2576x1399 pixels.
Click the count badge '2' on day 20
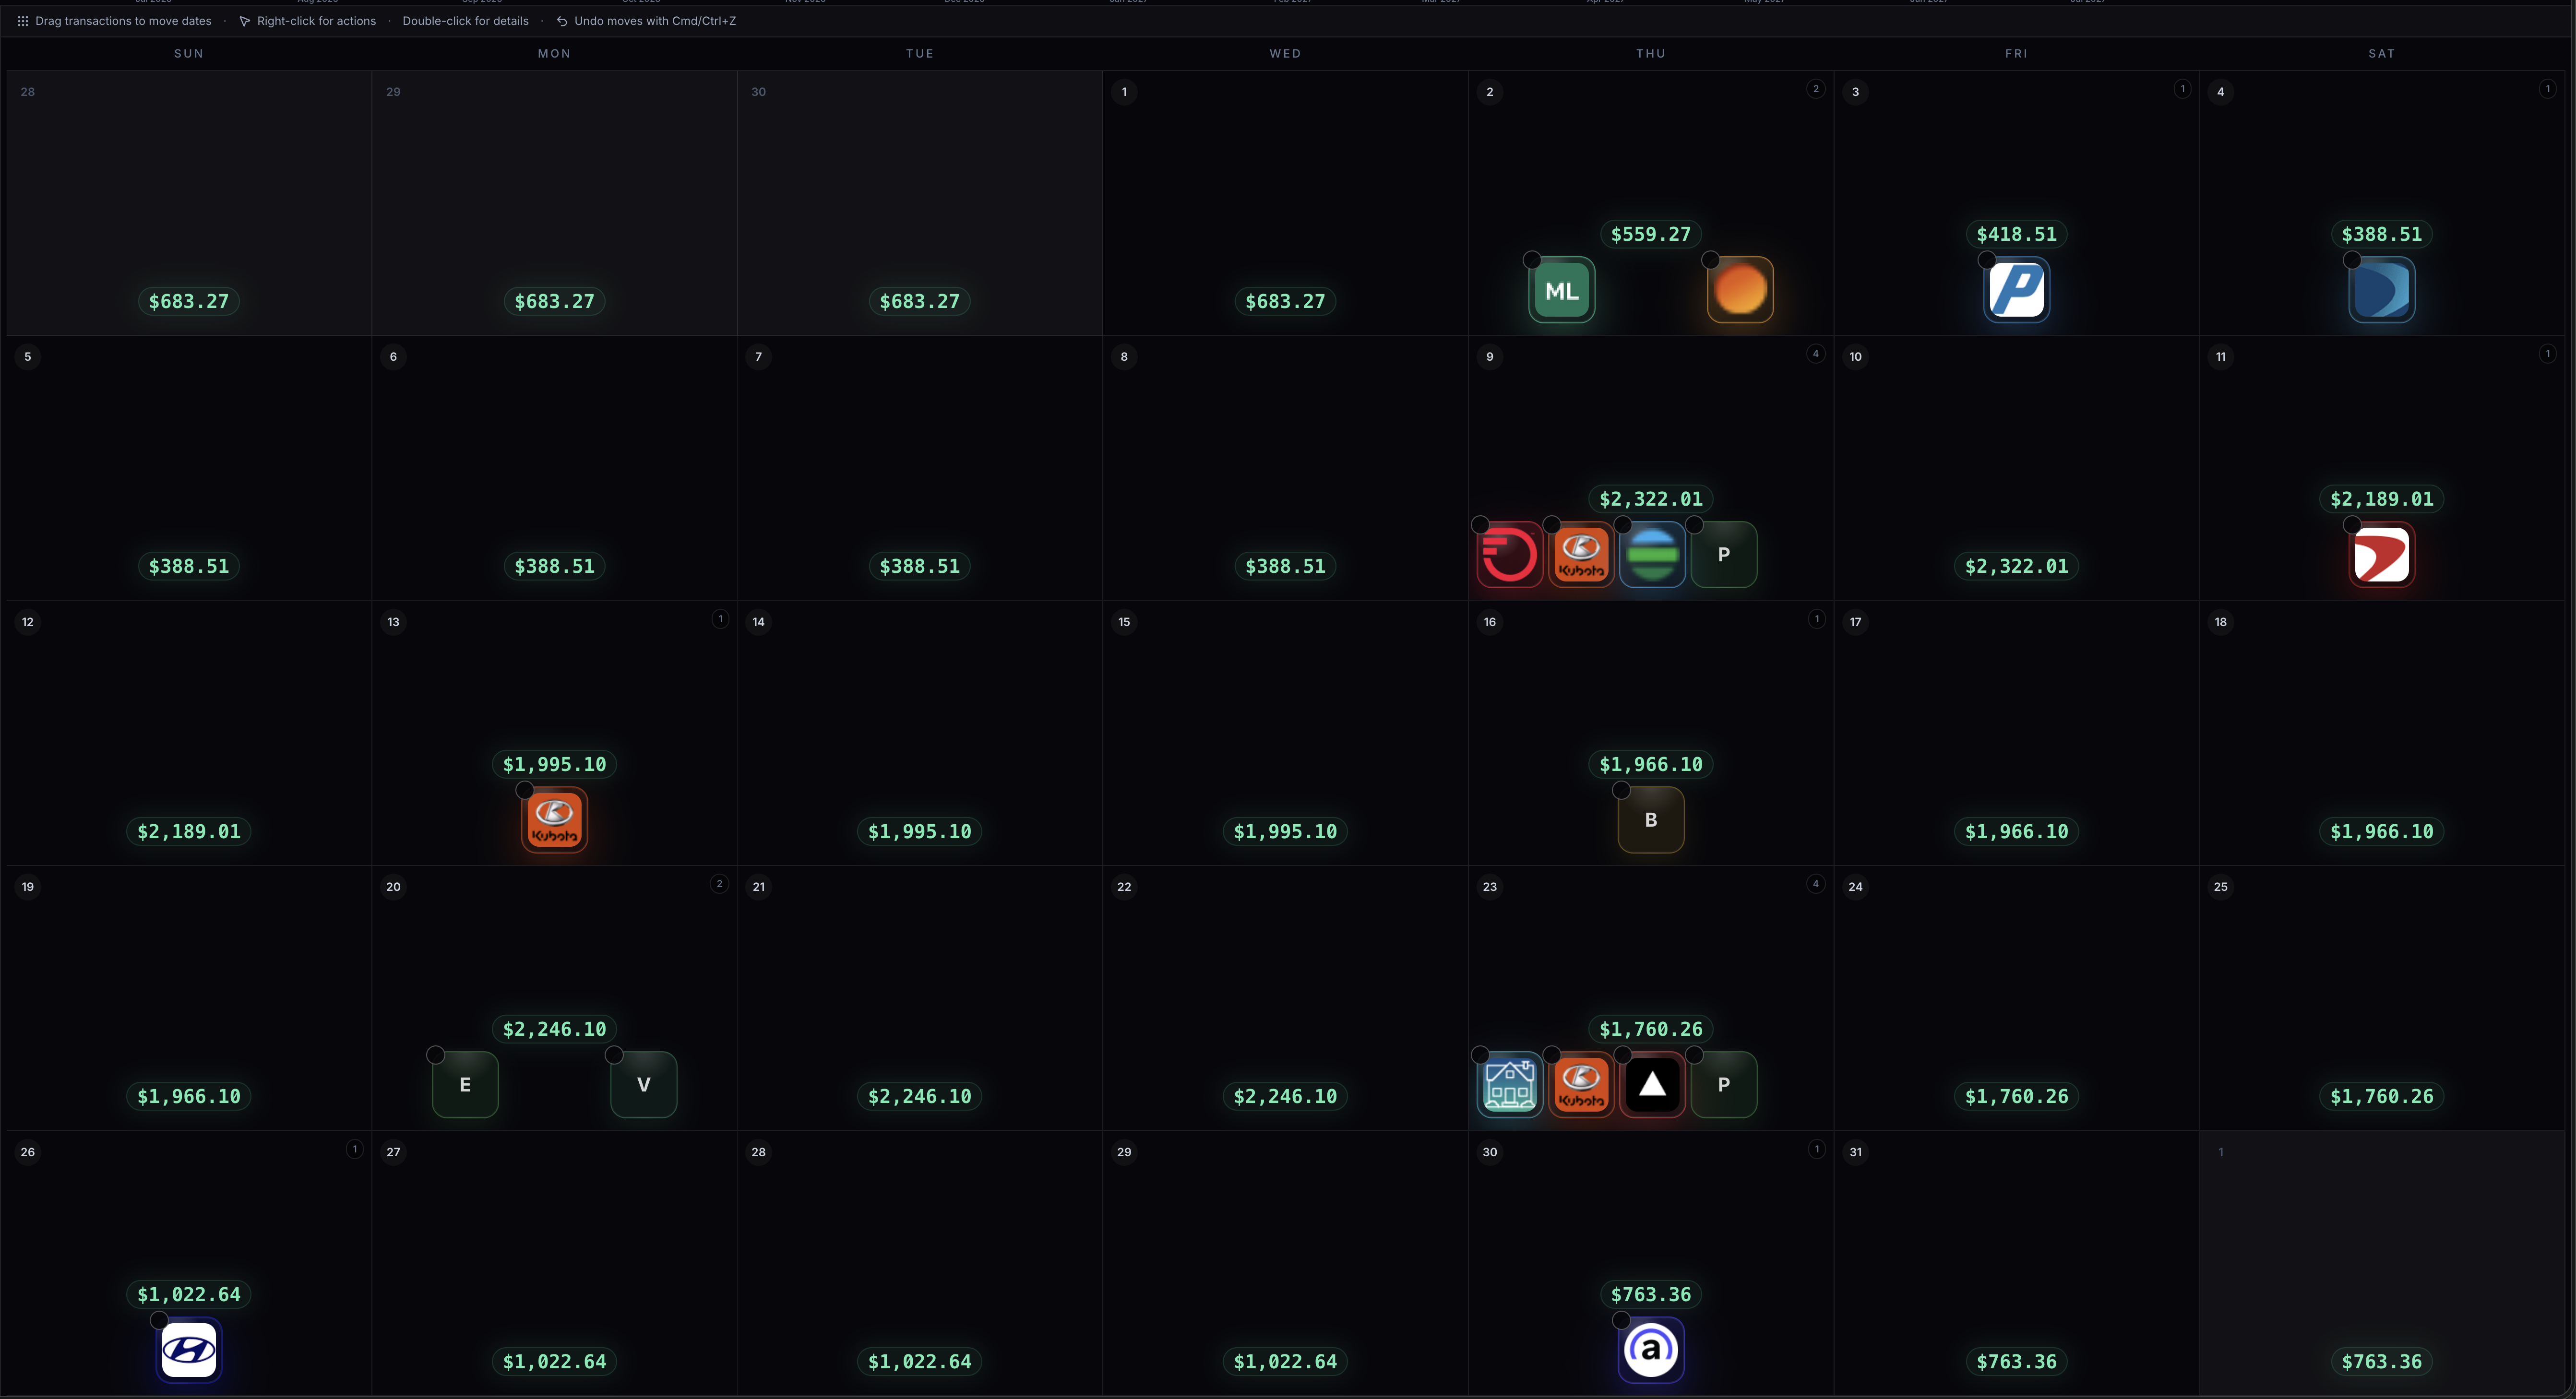point(719,884)
